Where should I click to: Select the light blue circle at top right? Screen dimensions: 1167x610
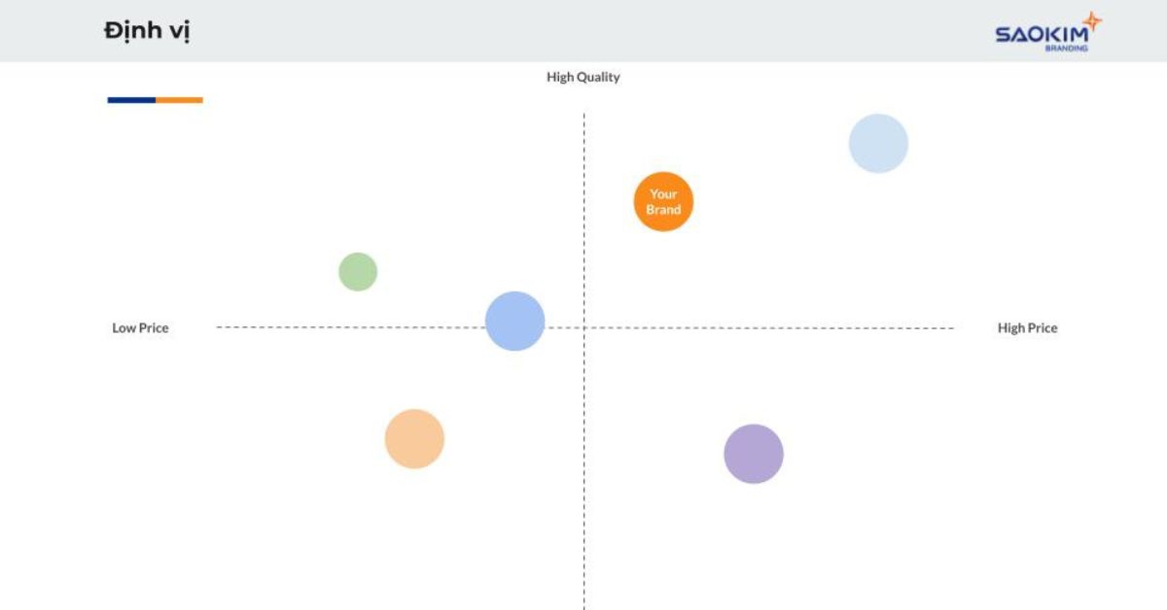pos(878,144)
